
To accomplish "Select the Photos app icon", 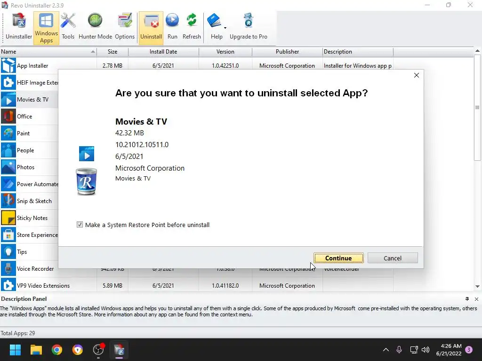I will [x=8, y=167].
